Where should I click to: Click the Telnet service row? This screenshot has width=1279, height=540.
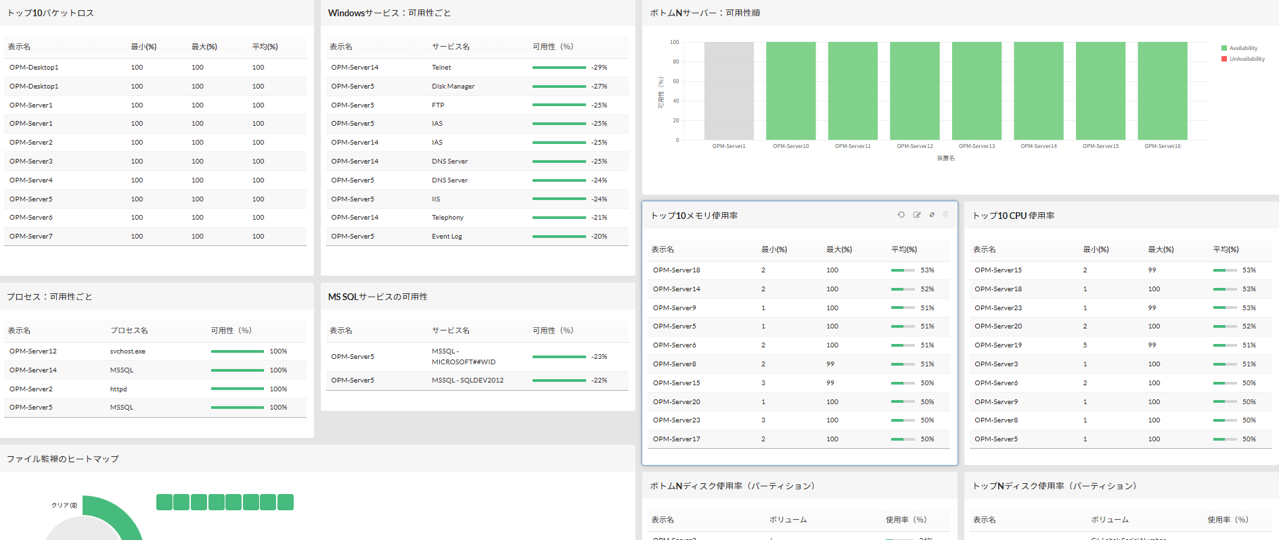click(477, 68)
